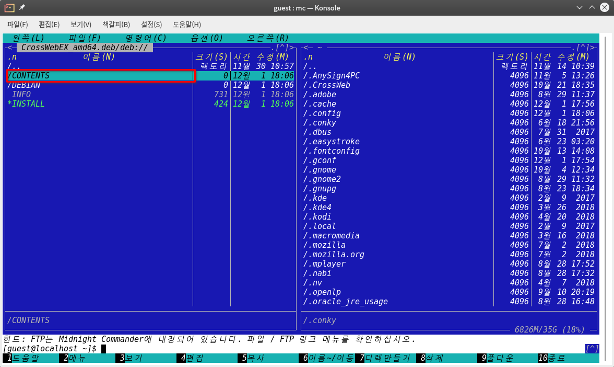Open the mc 옵션(O) options menu
This screenshot has width=614, height=367.
(207, 38)
